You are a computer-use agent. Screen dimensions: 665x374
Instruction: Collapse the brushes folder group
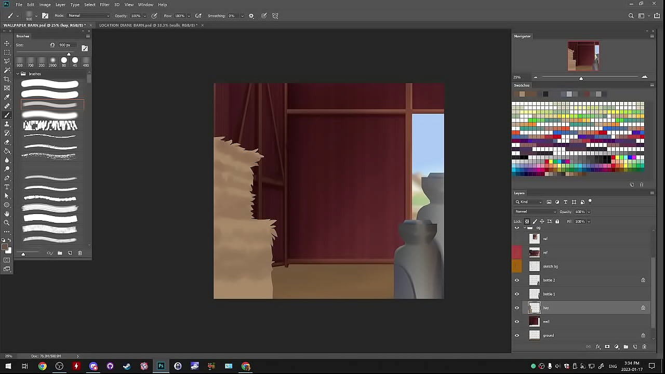click(x=17, y=74)
